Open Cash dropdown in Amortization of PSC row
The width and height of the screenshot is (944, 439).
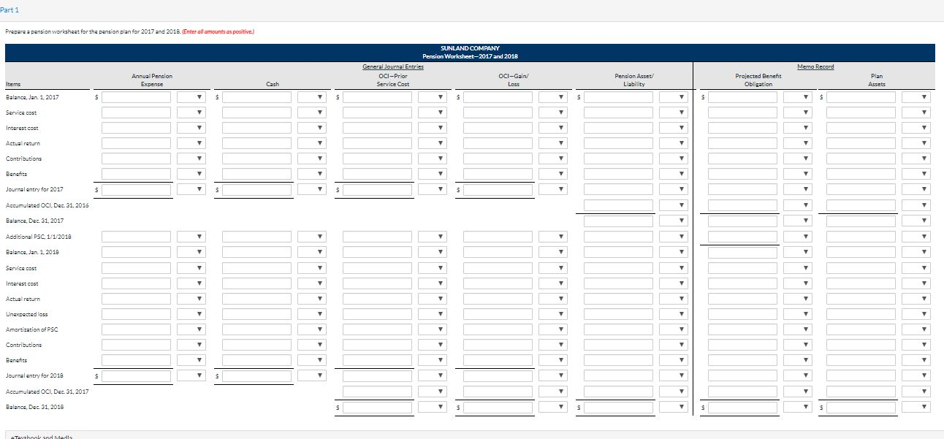[311, 329]
